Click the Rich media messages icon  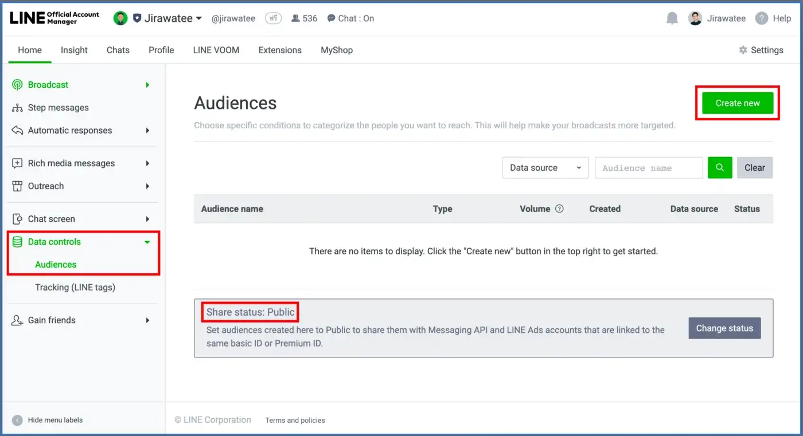point(17,163)
